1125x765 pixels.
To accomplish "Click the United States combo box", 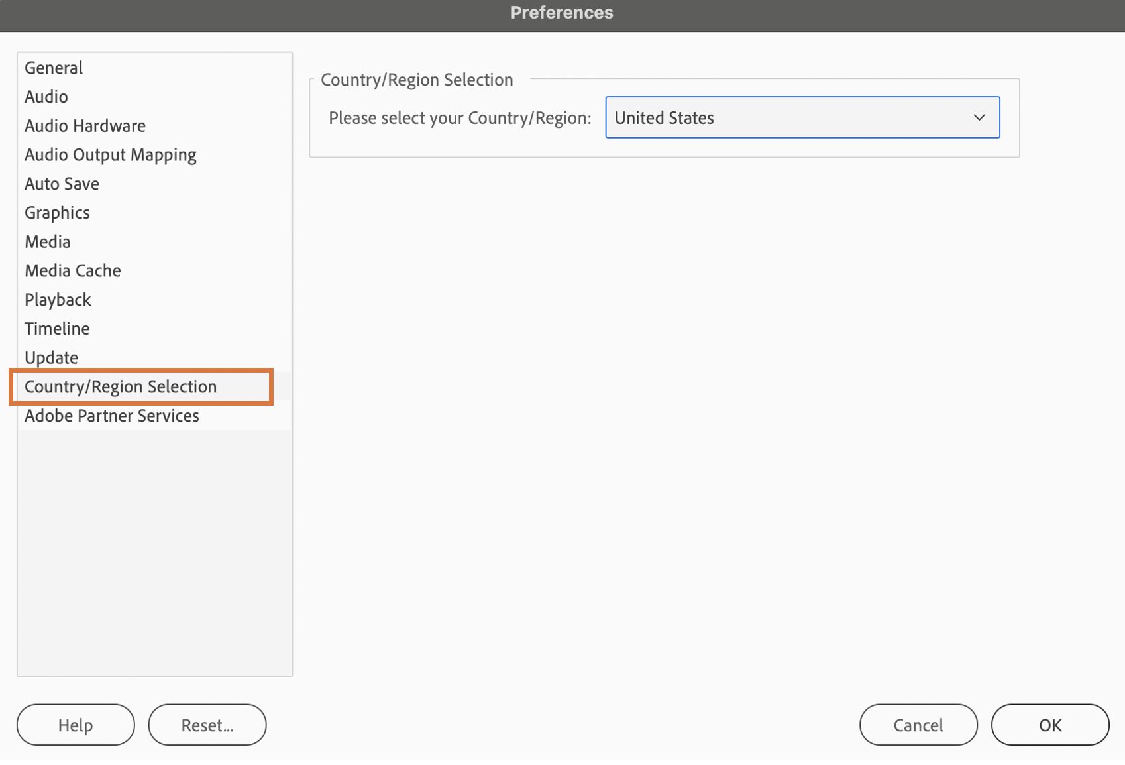I will tap(782, 118).
